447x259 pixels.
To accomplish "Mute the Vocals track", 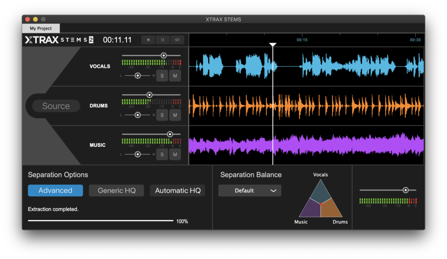I will pos(175,76).
